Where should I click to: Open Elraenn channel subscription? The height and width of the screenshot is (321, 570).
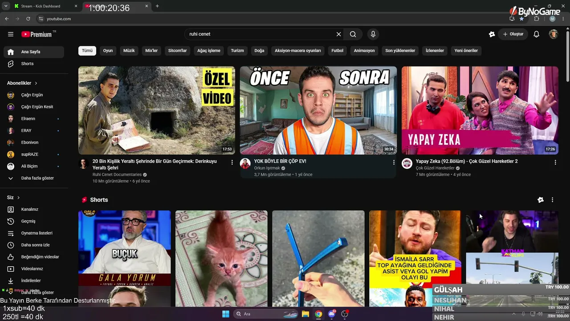pos(34,119)
